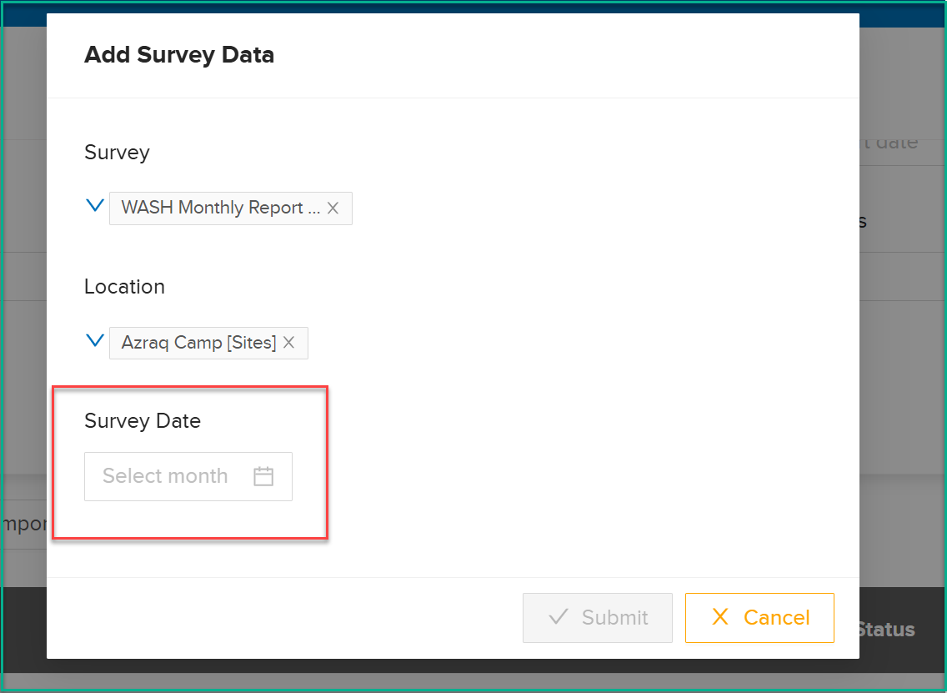Remove the WASH Monthly Report selection
The height and width of the screenshot is (693, 947).
[333, 208]
